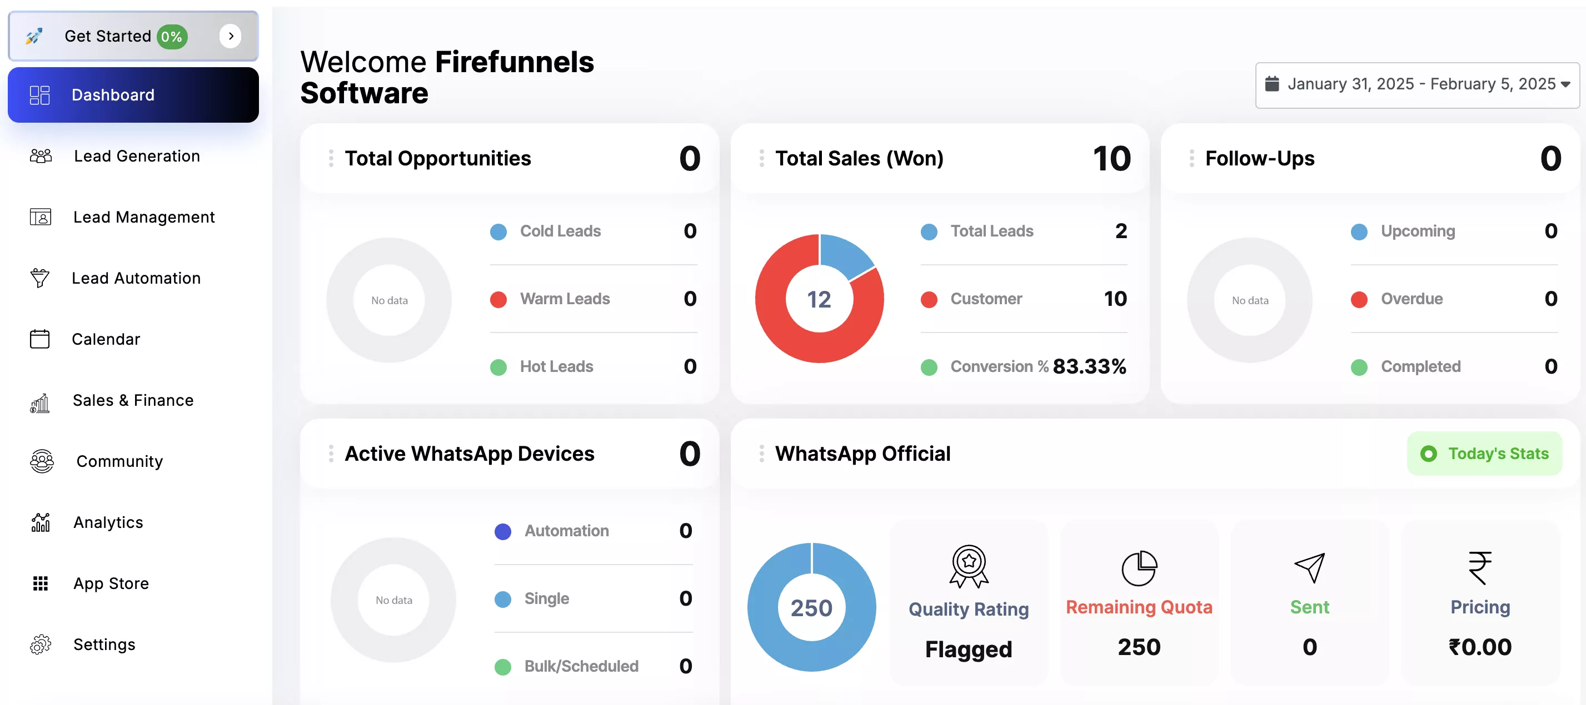
Task: Open the date range picker dropdown
Action: pos(1417,85)
